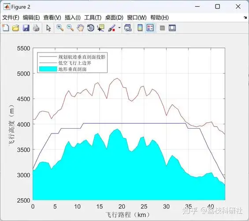249x221 pixels.
Task: Click the Link Plot icon
Action: click(128, 28)
